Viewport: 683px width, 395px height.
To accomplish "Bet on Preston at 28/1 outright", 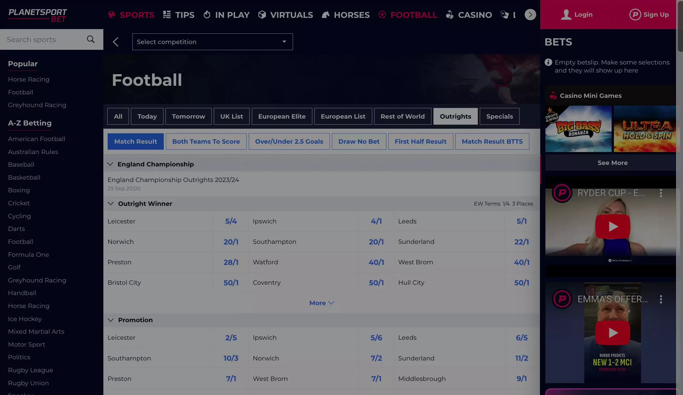I will [x=231, y=262].
